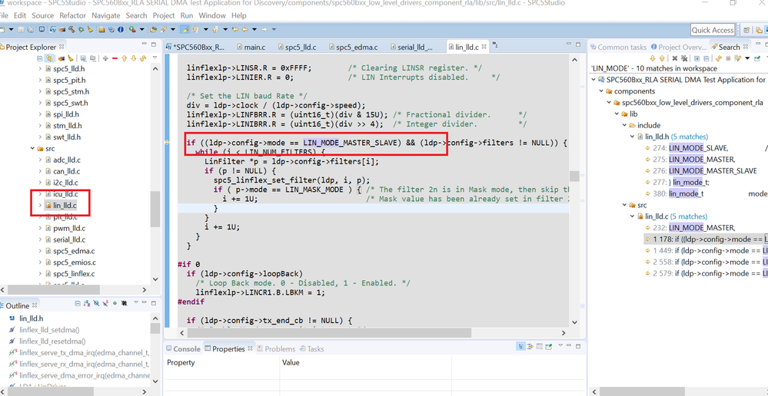This screenshot has width=768, height=396.
Task: Click the Last Edit Location arrow icon
Action: [x=235, y=29]
